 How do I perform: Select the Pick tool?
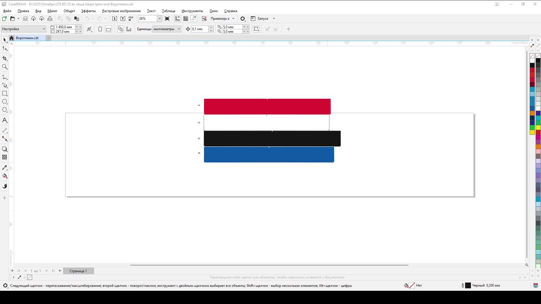click(x=5, y=39)
